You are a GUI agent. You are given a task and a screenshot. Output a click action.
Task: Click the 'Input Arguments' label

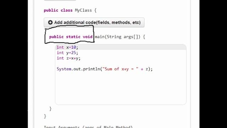coord(88,127)
